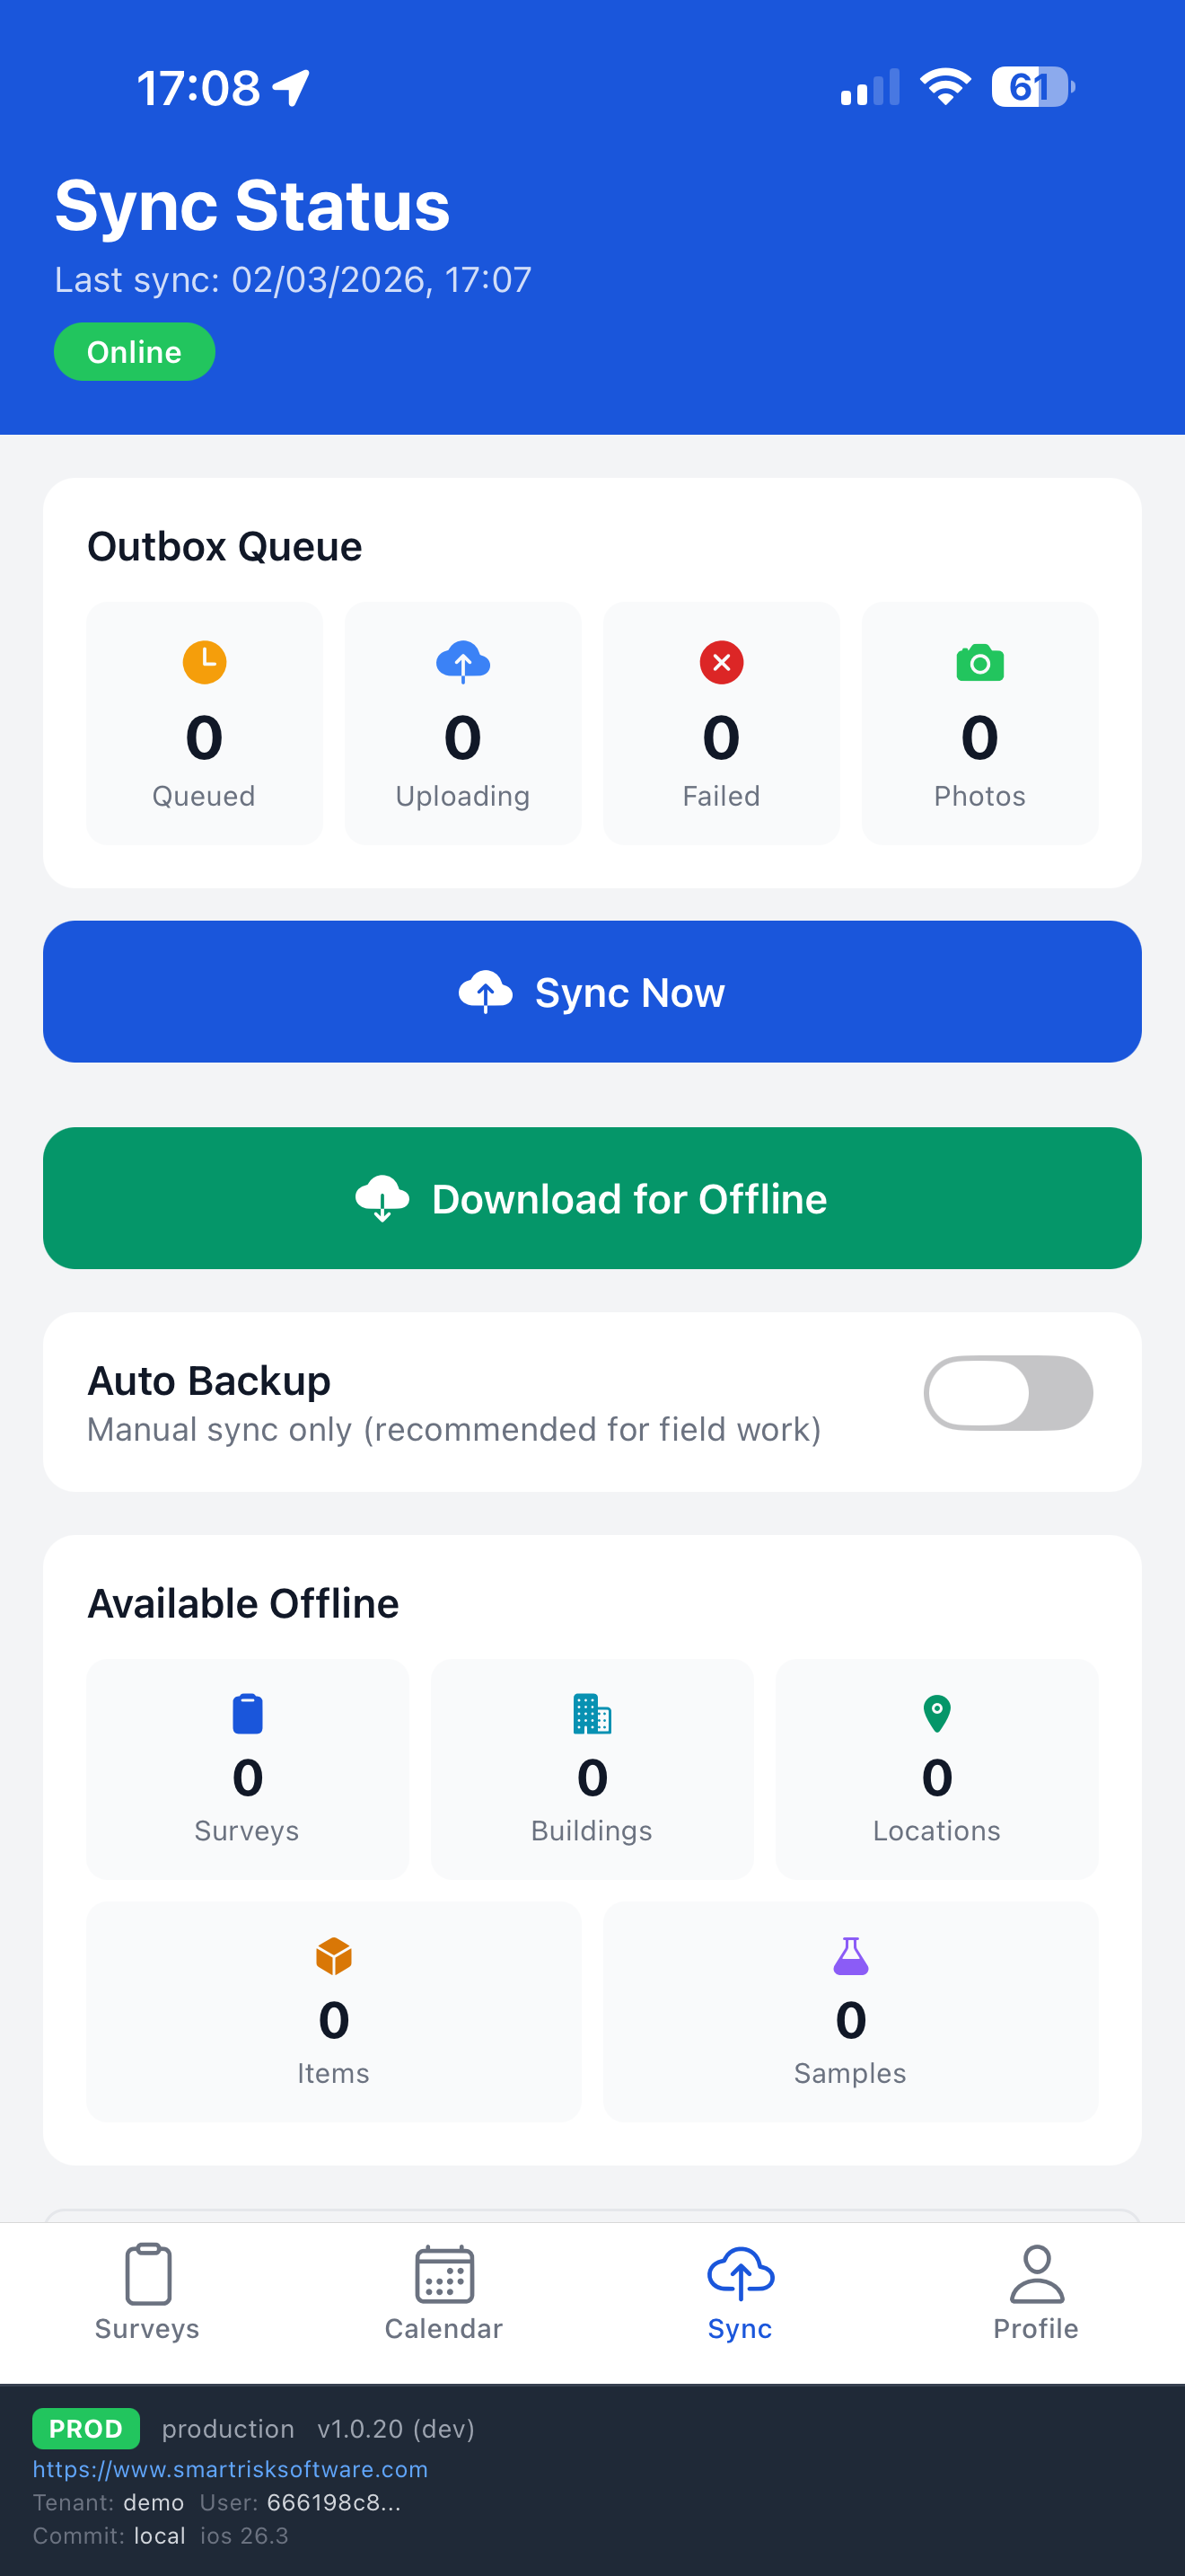
Task: Tap the Tenant: demo text
Action: coord(108,2503)
